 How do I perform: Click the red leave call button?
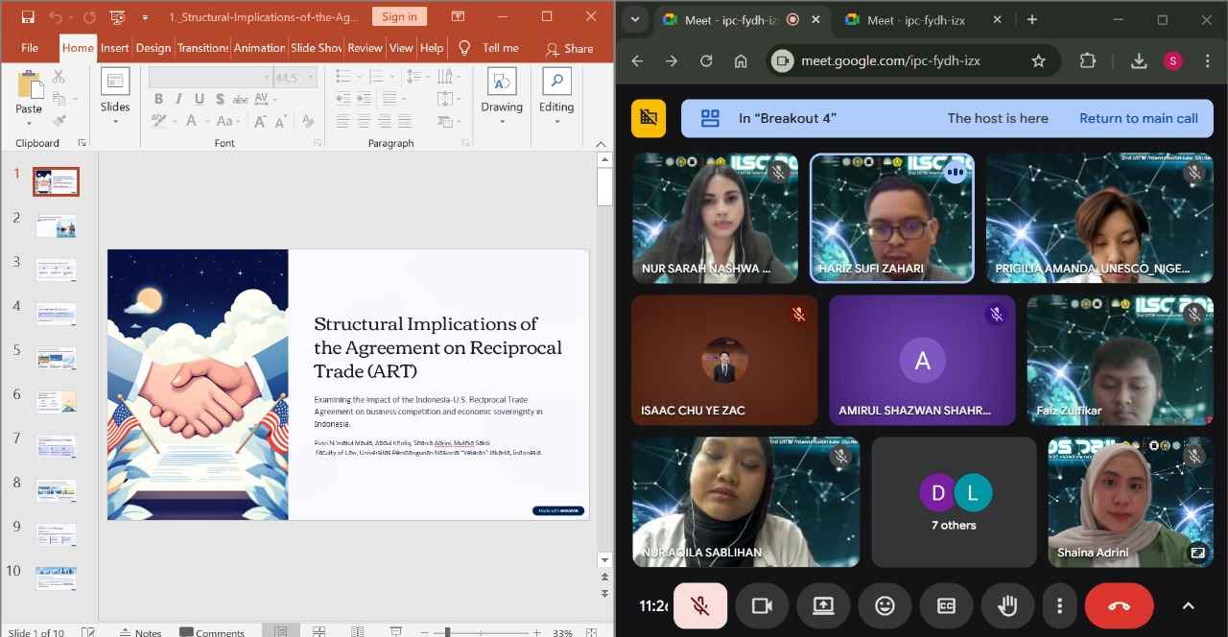point(1119,605)
